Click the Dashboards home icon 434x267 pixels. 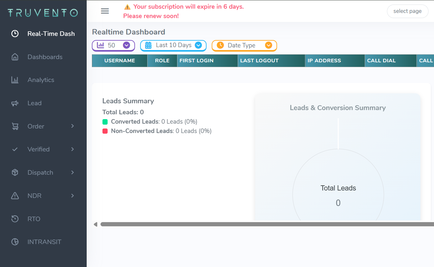[15, 57]
